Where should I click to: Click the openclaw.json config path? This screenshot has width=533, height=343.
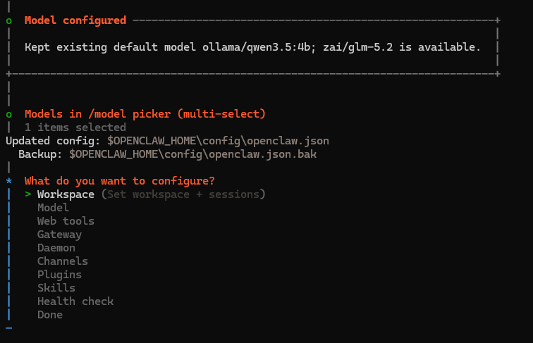pyautogui.click(x=218, y=141)
